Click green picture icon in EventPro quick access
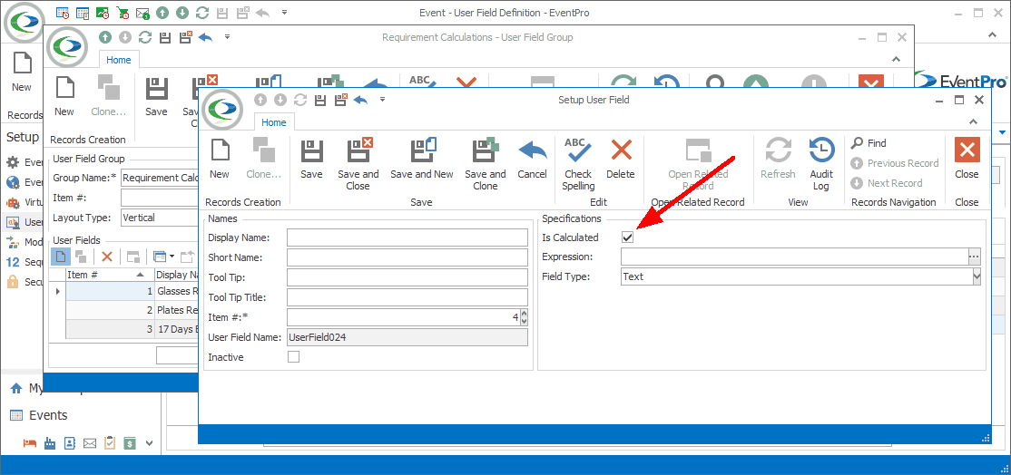 point(103,12)
